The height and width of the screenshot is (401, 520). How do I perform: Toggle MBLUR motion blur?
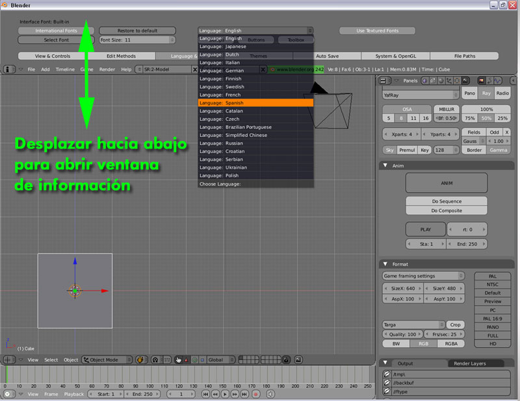click(x=447, y=109)
